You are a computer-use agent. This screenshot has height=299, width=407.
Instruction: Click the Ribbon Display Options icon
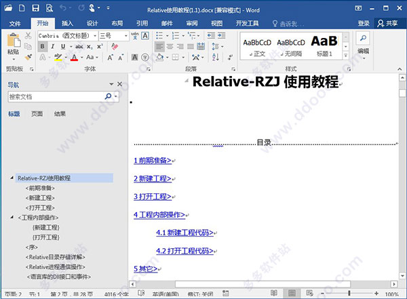[358, 8]
